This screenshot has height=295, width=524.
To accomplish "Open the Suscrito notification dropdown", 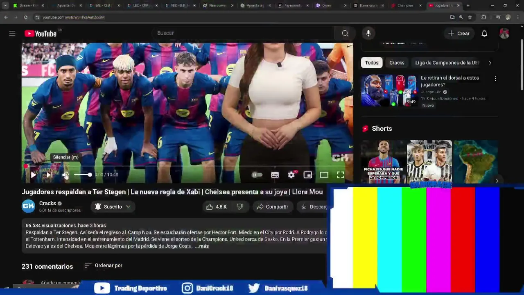I will click(x=113, y=207).
